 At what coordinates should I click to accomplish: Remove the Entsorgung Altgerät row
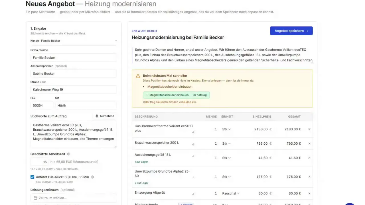click(x=309, y=193)
